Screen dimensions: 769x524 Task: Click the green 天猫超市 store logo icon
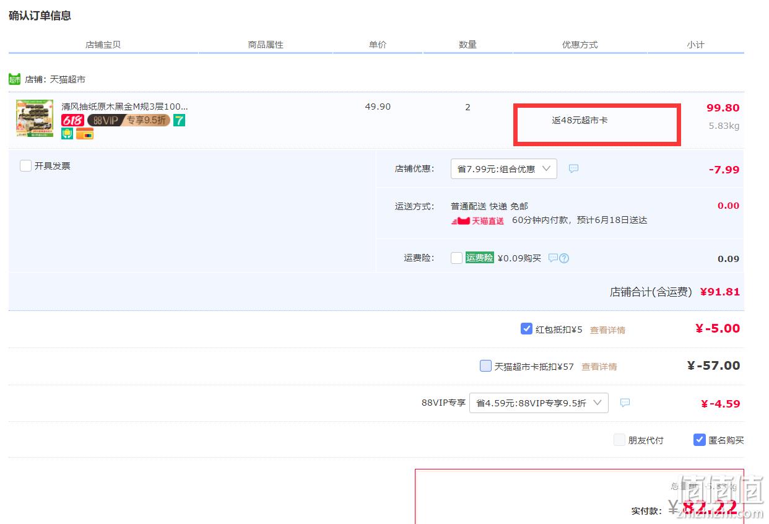tap(15, 79)
